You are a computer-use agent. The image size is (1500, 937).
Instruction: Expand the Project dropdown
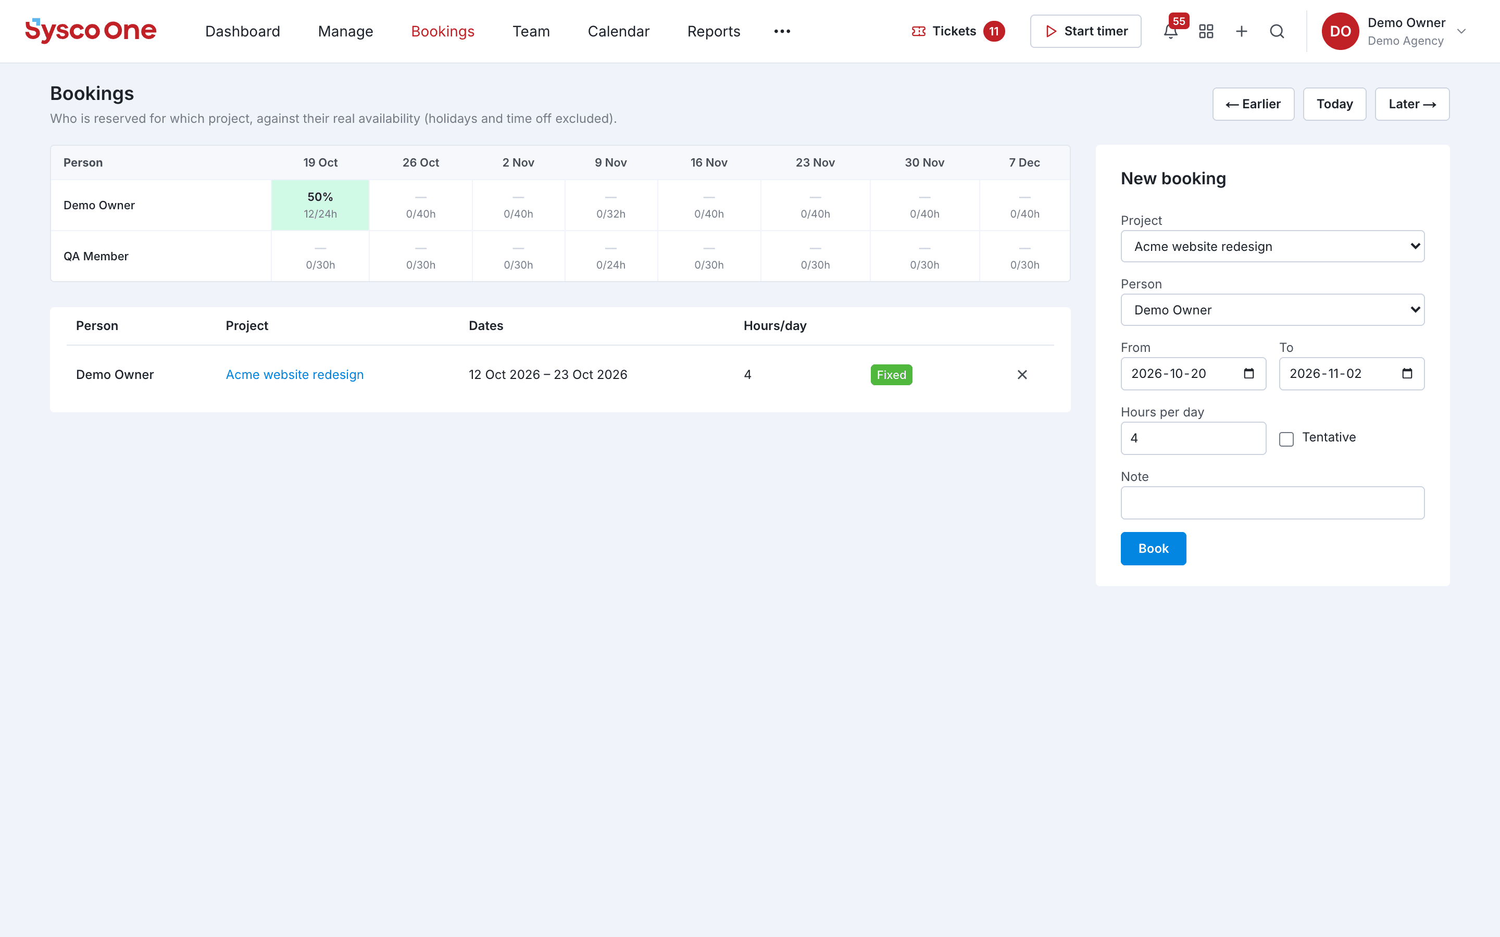[1272, 246]
